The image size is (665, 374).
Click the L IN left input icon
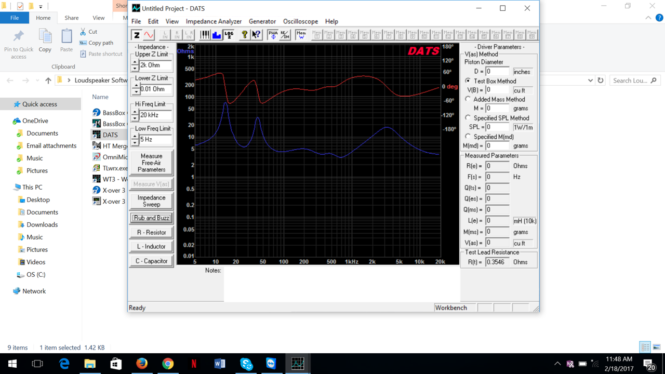tap(166, 35)
